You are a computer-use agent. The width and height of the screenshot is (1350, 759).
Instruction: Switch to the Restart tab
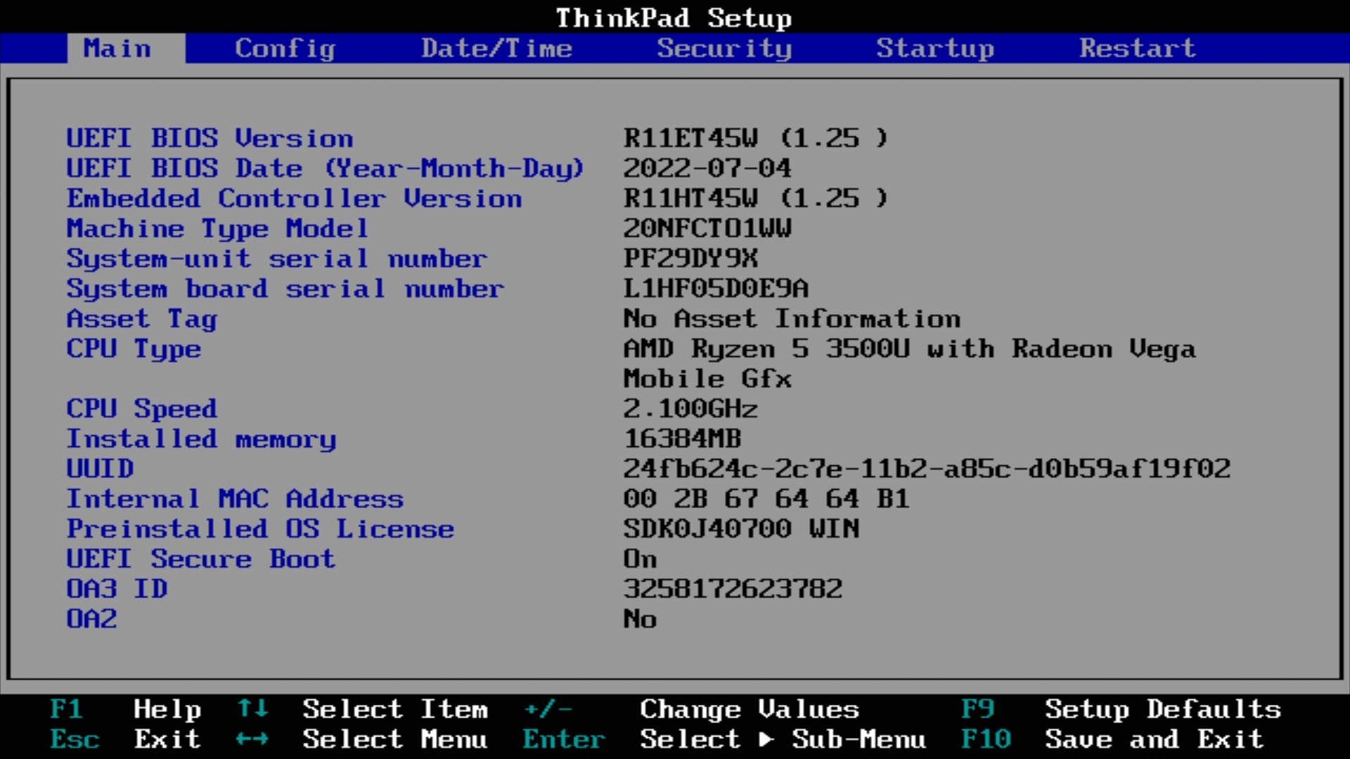1137,48
